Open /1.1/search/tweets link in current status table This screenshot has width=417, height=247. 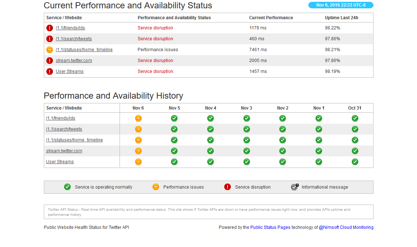(x=74, y=39)
